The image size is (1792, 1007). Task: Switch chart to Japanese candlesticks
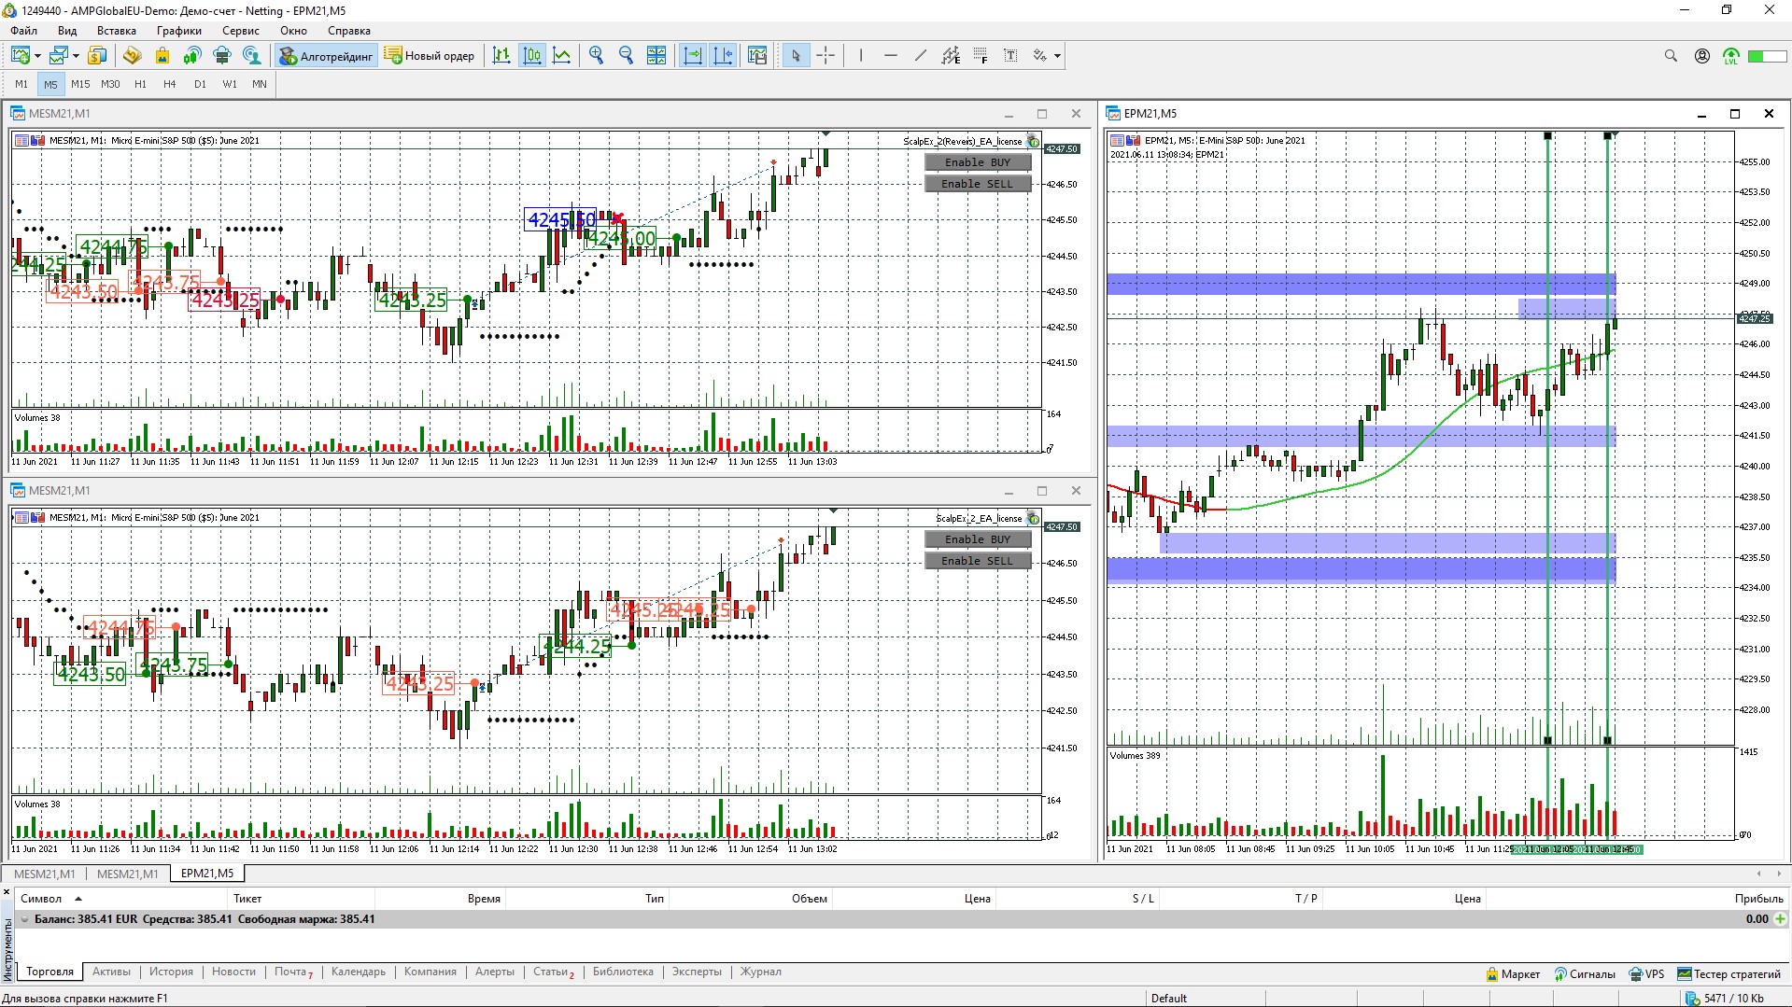point(532,56)
